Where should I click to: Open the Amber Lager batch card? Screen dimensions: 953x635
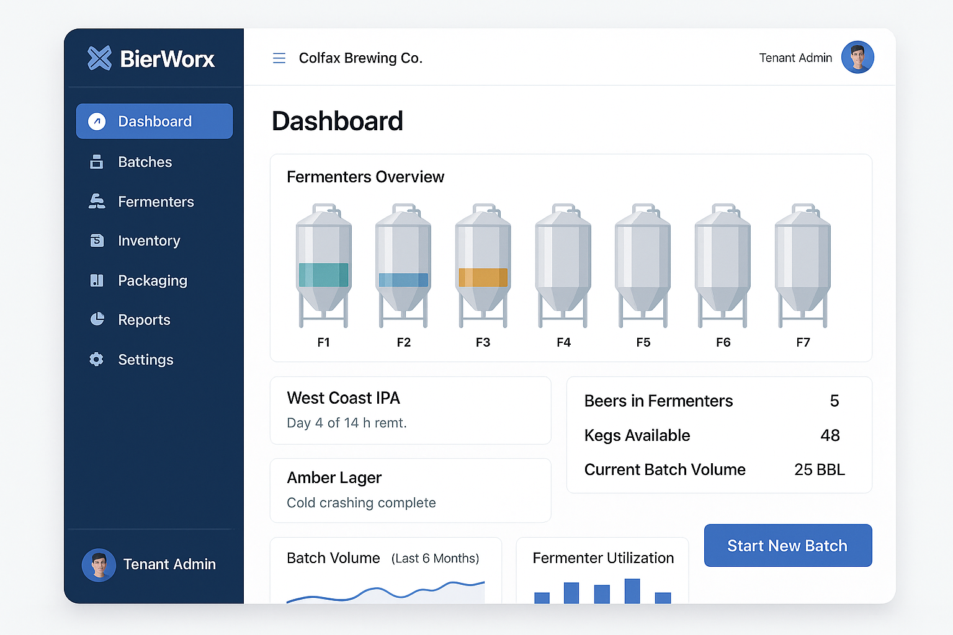[x=410, y=490]
